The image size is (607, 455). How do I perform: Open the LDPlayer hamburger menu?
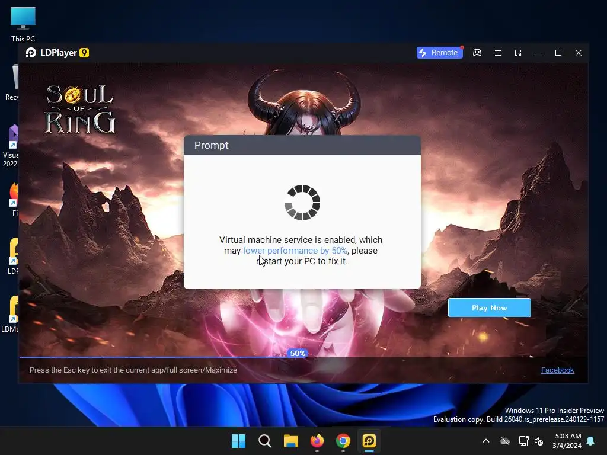pos(498,53)
